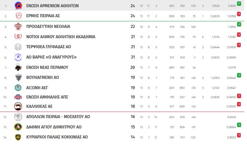Screen dimensions: 247x145
Task: Click the ΑΙΞΩΝΗ ΑΕΓ green circular logo
Action: tap(18, 88)
